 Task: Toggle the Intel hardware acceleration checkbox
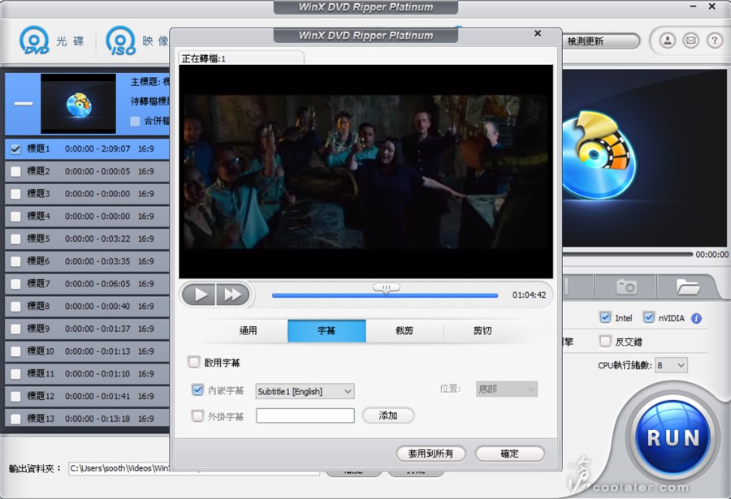[x=605, y=318]
